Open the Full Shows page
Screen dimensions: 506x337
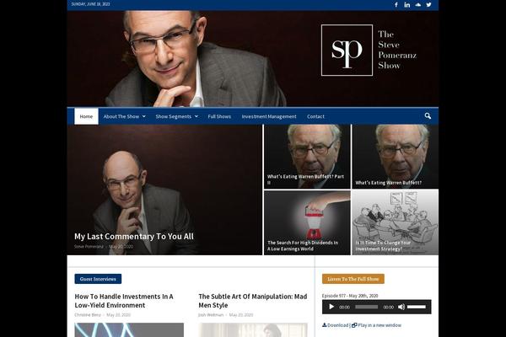(x=219, y=116)
